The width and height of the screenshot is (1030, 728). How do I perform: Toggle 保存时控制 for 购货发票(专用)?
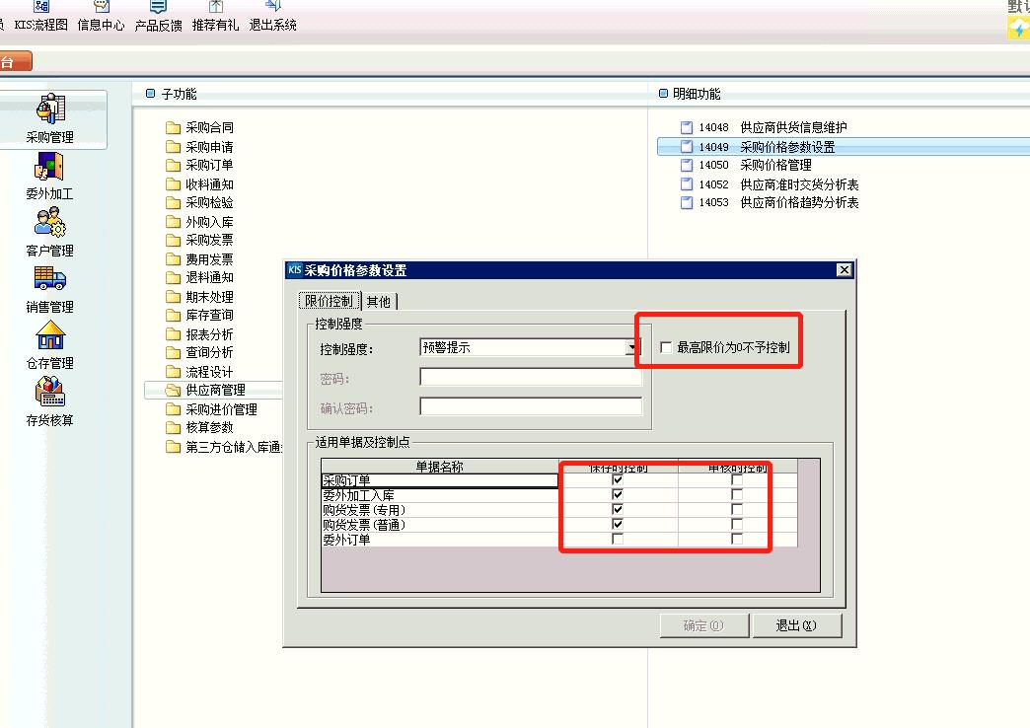[618, 510]
